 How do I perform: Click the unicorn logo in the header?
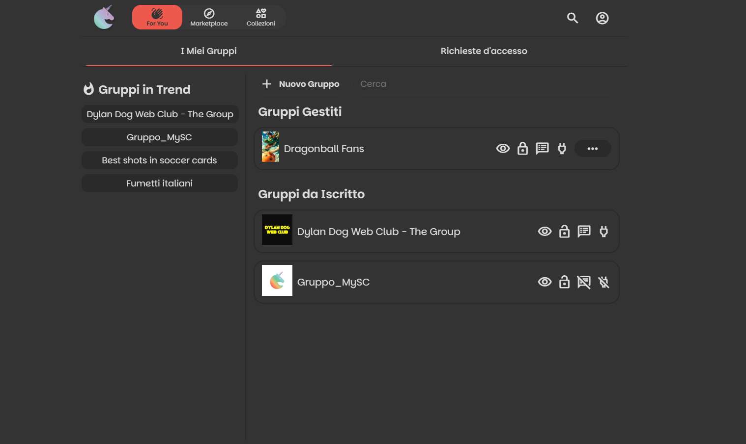[x=104, y=17]
